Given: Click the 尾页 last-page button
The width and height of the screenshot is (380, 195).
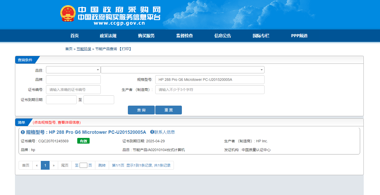Looking at the screenshot, I should point(65,165).
